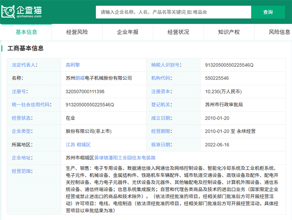This screenshot has height=220, width=292.
Task: Click the business scope description paragraph
Action: (172, 189)
